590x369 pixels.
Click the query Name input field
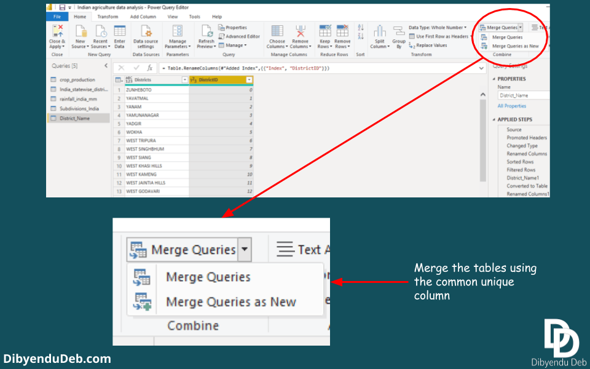(x=524, y=96)
